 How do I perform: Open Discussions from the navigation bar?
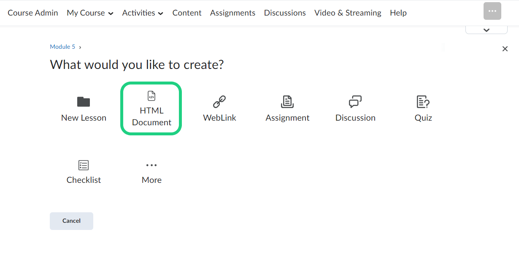[285, 13]
